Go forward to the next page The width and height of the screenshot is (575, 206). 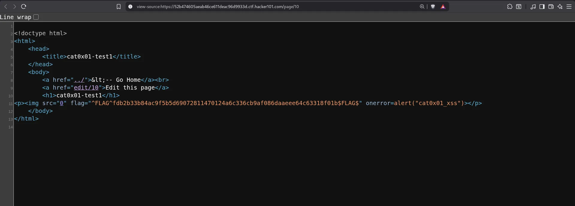(x=14, y=7)
